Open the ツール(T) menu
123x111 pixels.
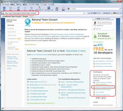click(x=44, y=5)
